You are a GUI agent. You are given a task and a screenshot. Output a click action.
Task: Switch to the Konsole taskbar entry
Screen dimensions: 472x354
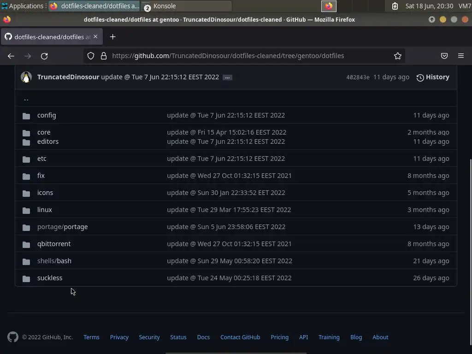pos(187,6)
